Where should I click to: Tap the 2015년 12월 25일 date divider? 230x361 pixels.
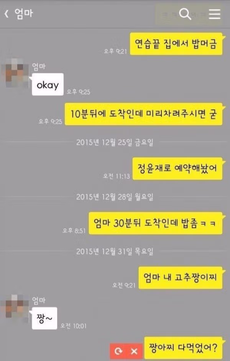(115, 142)
